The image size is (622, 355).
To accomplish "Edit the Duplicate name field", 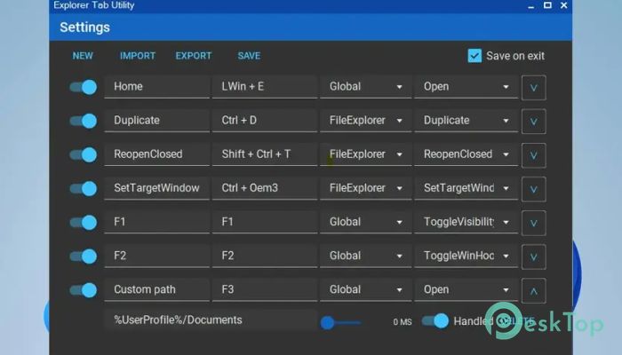I will [157, 121].
